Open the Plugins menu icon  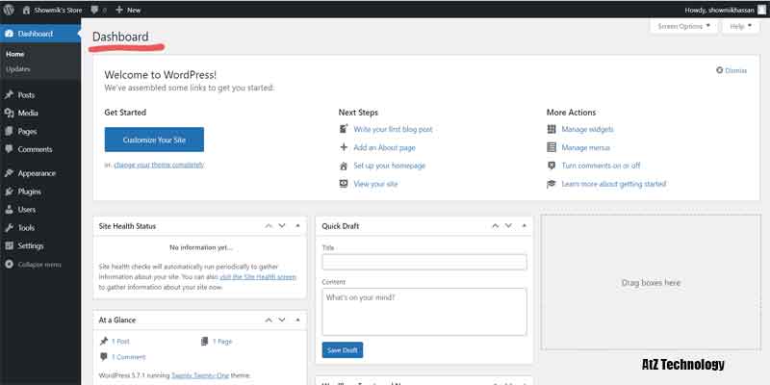pos(9,192)
